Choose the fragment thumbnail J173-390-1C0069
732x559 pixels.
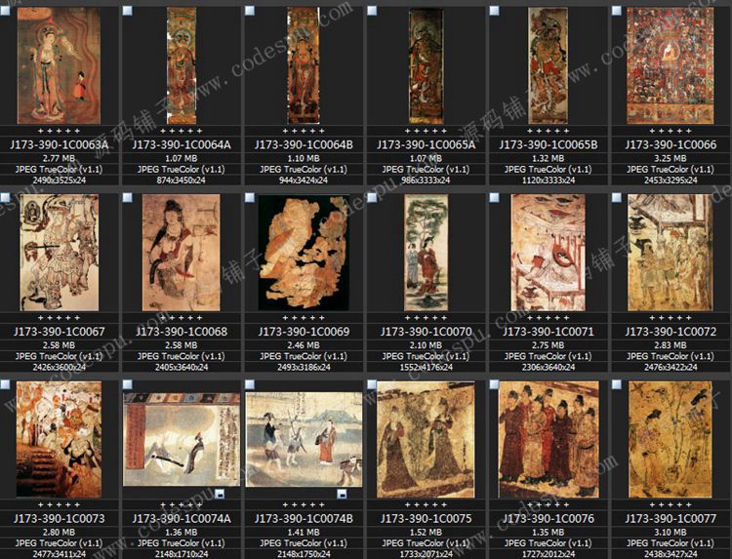point(304,253)
